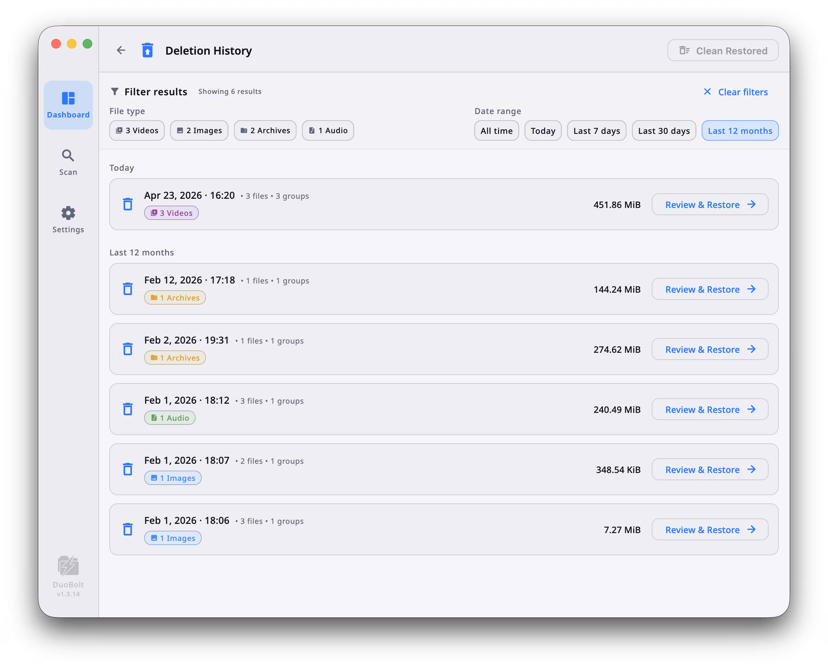
Task: Click the trash icon on the 18:06 entry
Action: (x=127, y=529)
